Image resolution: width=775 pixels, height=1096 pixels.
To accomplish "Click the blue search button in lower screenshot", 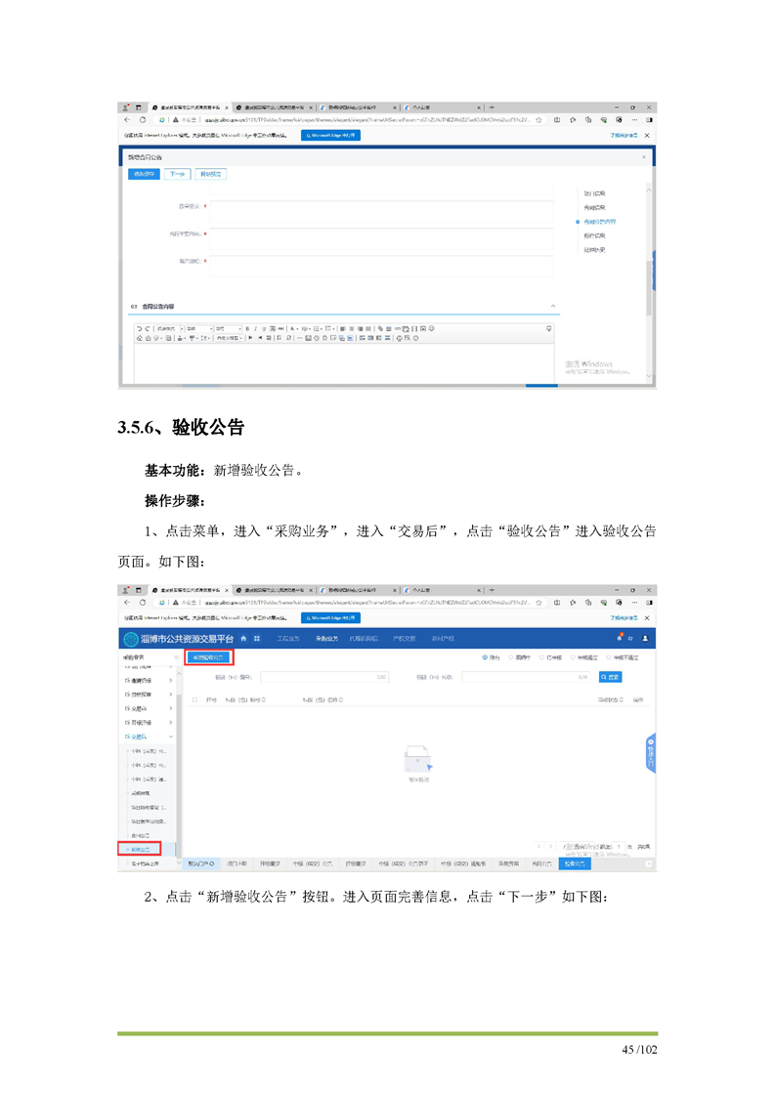I will click(x=609, y=676).
